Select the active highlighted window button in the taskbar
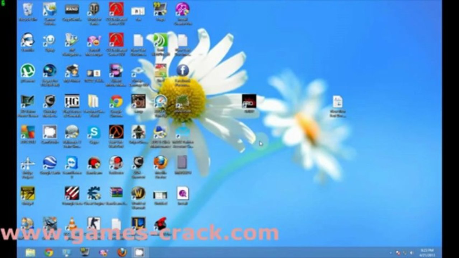Screen dimensions: 459x258 tap(139, 253)
